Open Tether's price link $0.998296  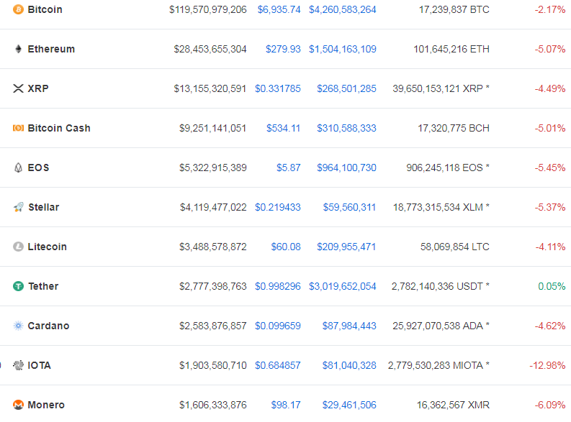coord(278,286)
